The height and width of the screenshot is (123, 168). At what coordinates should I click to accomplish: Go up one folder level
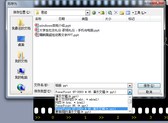coord(103,13)
